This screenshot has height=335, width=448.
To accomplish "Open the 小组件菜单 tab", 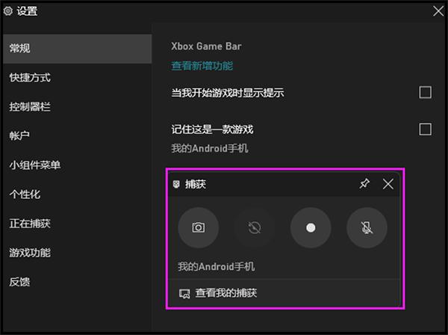I will pyautogui.click(x=78, y=165).
